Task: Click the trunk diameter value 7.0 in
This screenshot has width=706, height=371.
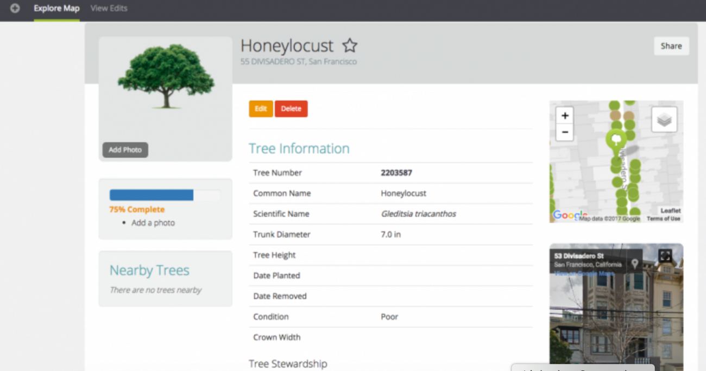Action: click(391, 234)
